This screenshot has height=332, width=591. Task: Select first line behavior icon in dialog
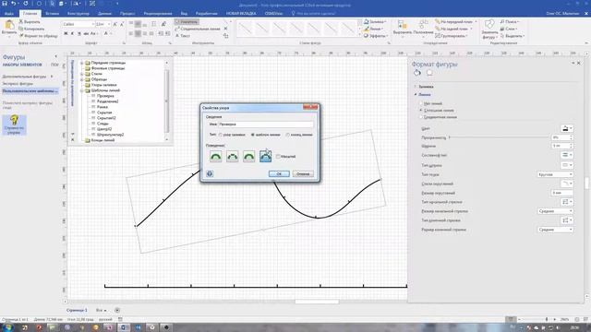point(215,156)
